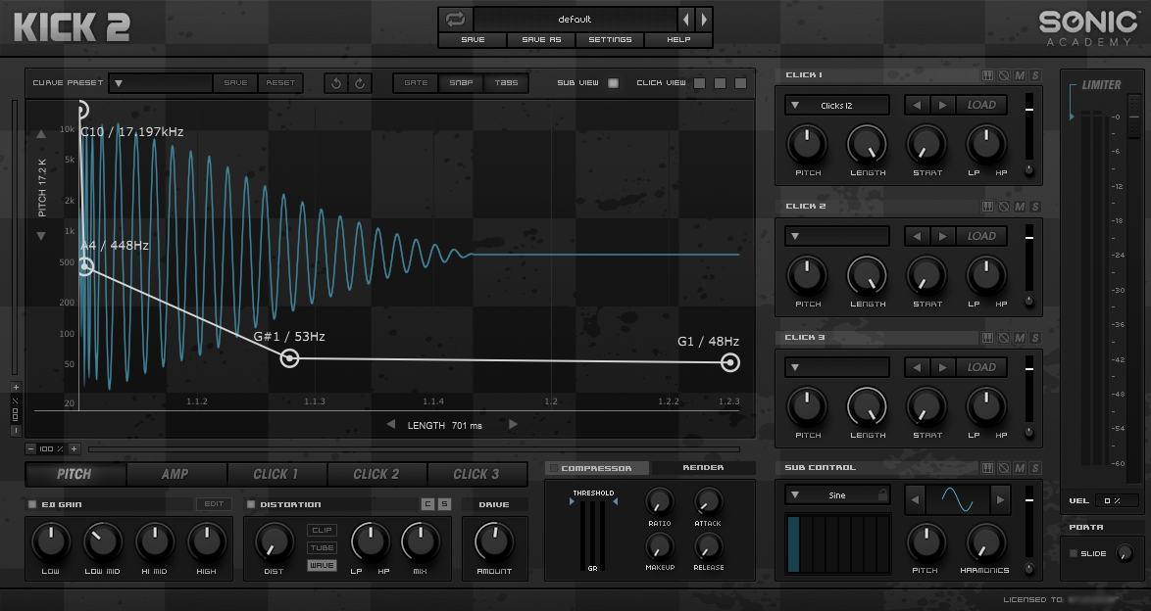Switch to the CLICK 1 tab
Viewport: 1151px width, 611px height.
(275, 474)
